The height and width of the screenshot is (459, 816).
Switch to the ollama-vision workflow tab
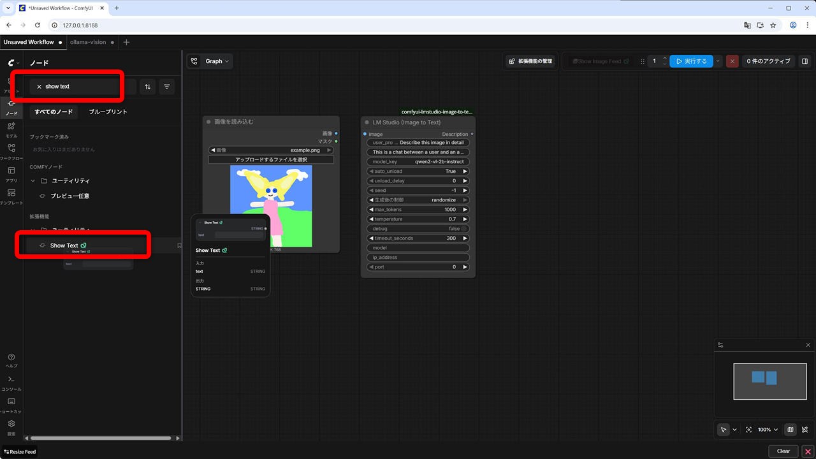click(88, 42)
